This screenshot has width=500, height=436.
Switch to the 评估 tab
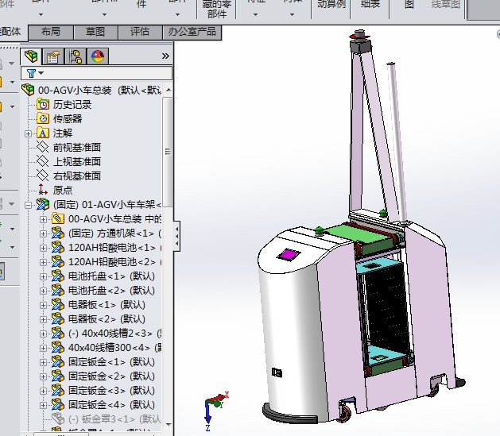tap(139, 32)
